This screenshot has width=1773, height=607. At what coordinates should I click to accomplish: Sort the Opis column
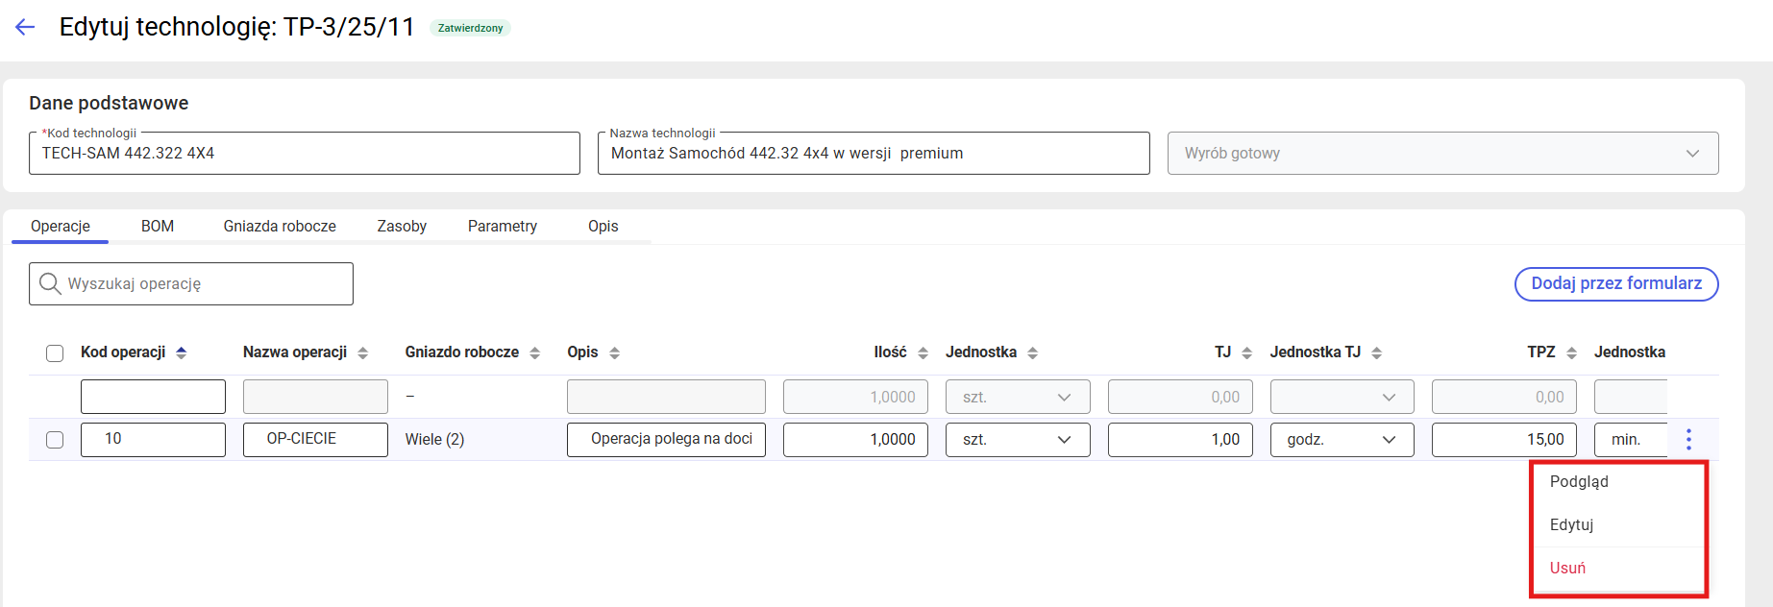pos(615,352)
